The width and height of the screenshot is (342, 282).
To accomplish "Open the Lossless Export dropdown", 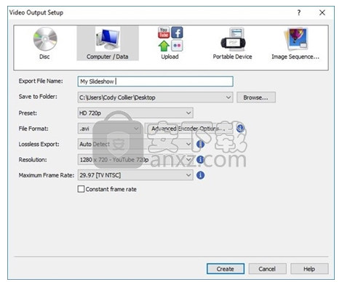I will pos(135,144).
